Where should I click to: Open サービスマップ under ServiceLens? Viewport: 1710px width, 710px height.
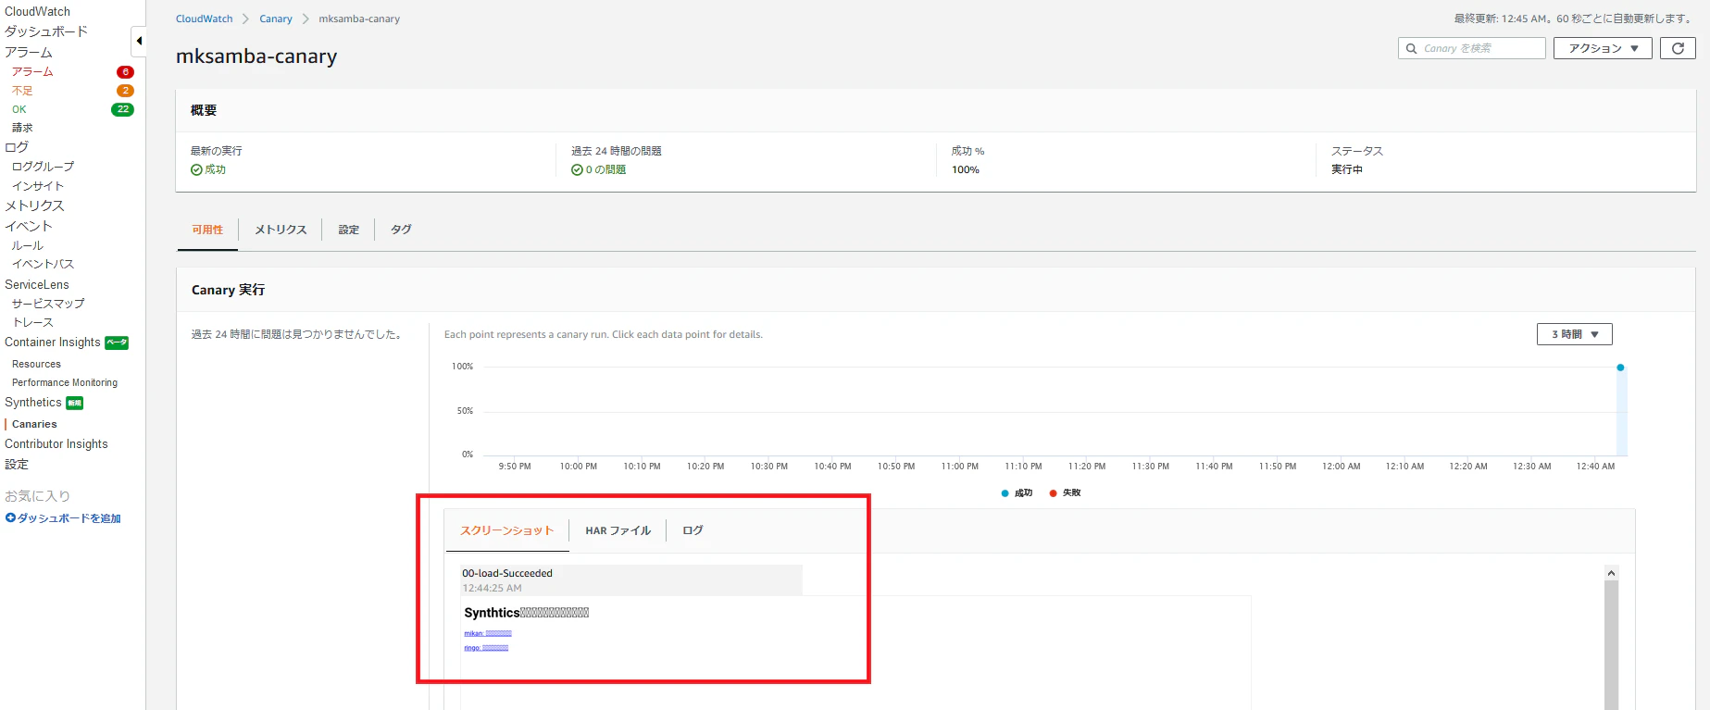[48, 304]
